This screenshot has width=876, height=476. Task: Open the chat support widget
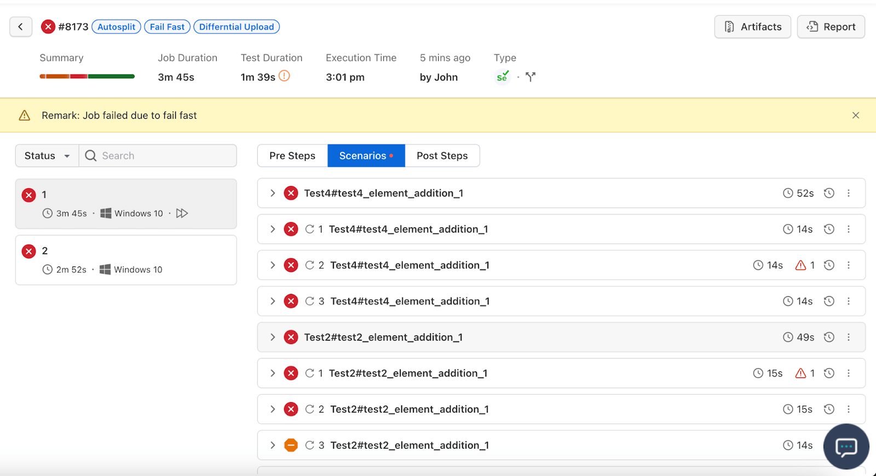pos(846,446)
